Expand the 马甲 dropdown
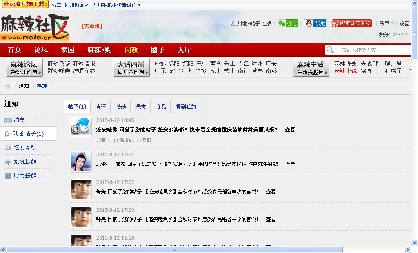The width and height of the screenshot is (418, 253). 387,24
